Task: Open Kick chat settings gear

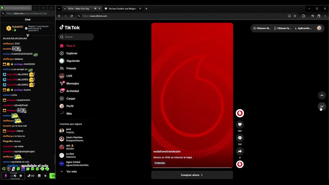Action: (45, 176)
